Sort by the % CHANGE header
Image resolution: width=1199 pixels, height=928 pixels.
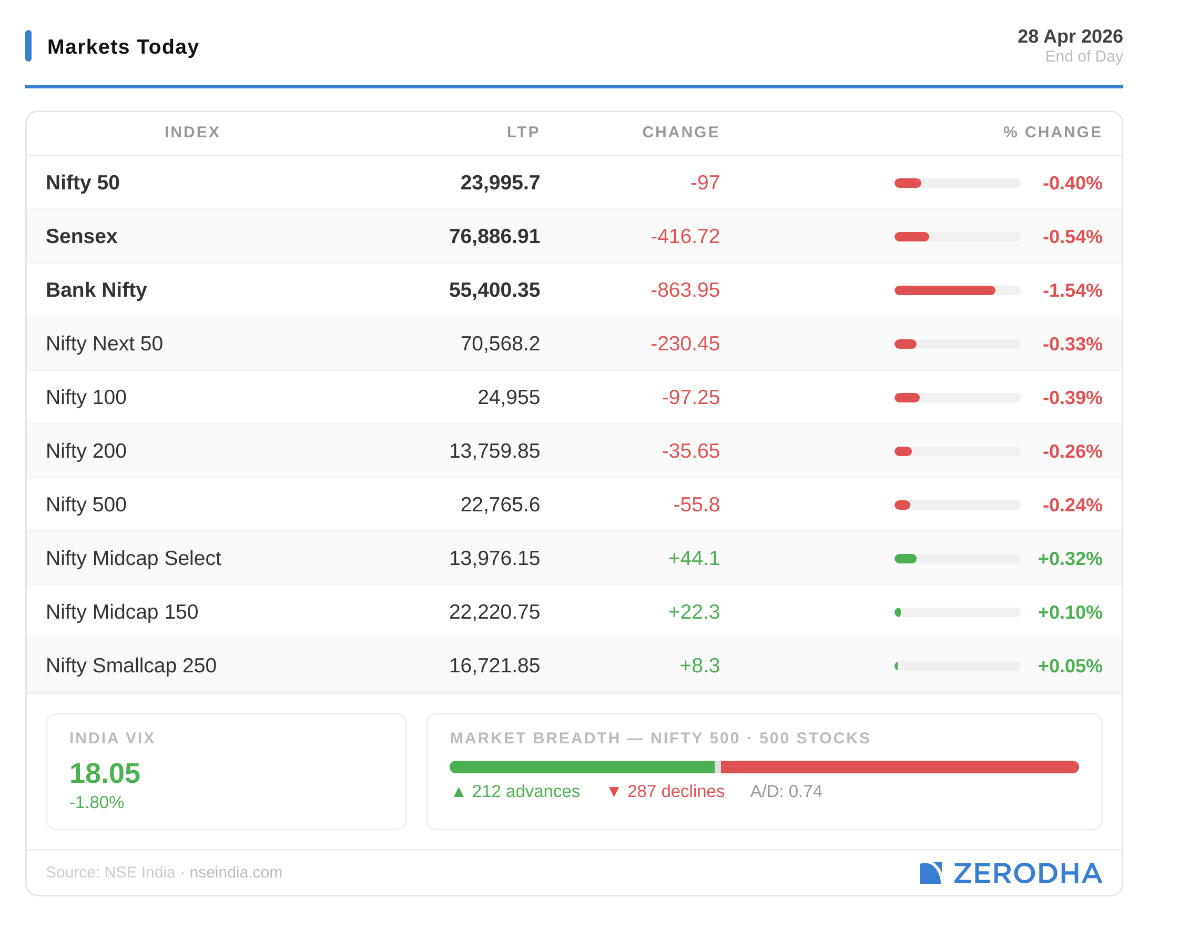tap(1052, 132)
